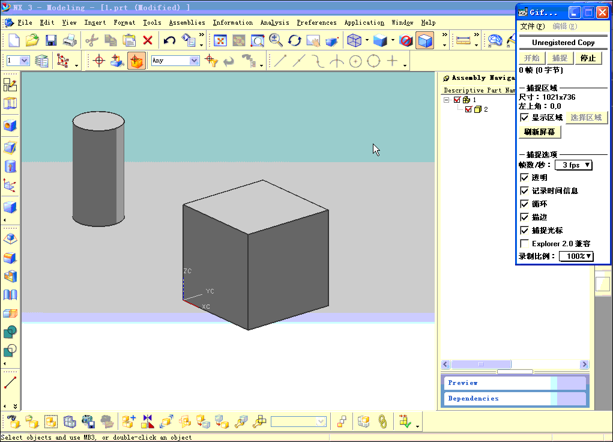Screen dimensions: 613x442
Task: Click the Copy icon
Action: 110,40
